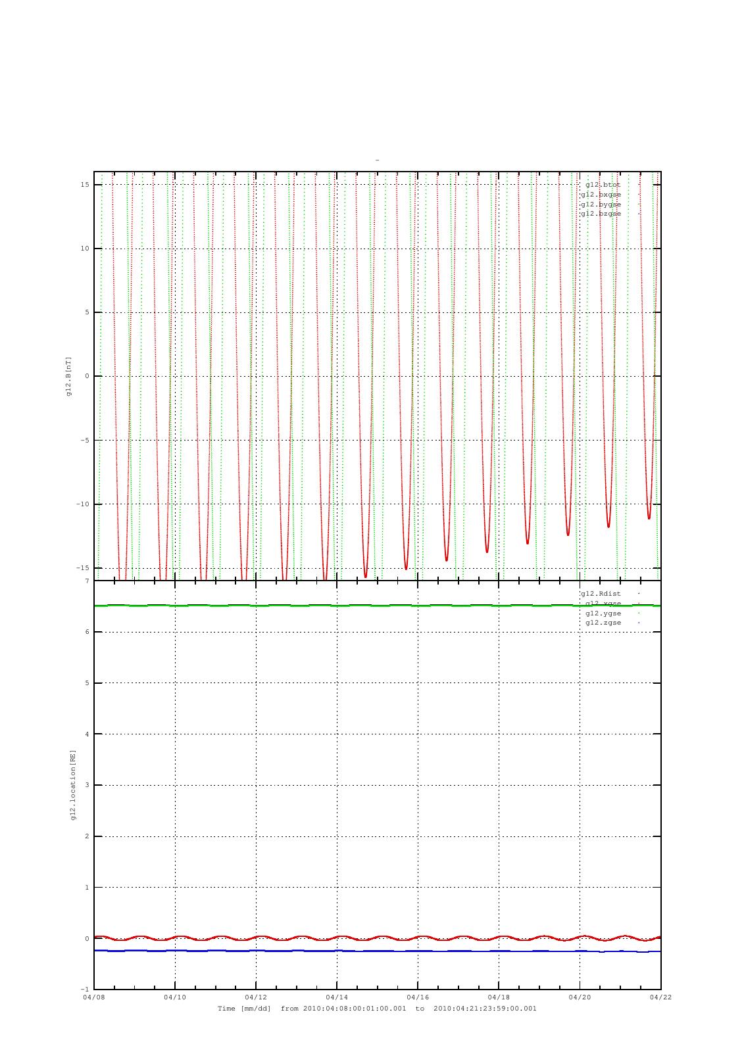Click the red wavy line near zero RE
Image resolution: width=744 pixels, height=1052 pixels.
[x=377, y=937]
